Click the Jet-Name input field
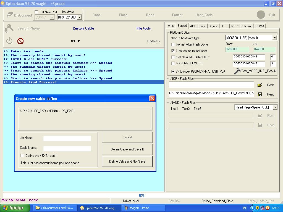Screen dimensions: 283x212 (x=67, y=138)
